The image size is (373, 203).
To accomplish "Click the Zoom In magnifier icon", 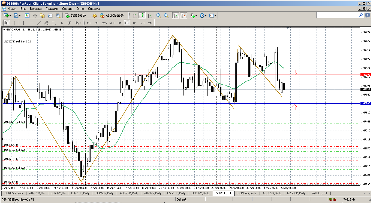I will pos(159,16).
